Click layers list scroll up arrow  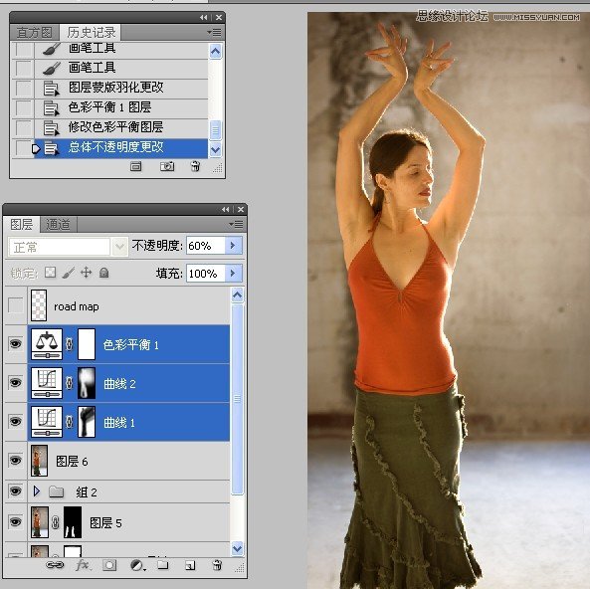click(237, 295)
